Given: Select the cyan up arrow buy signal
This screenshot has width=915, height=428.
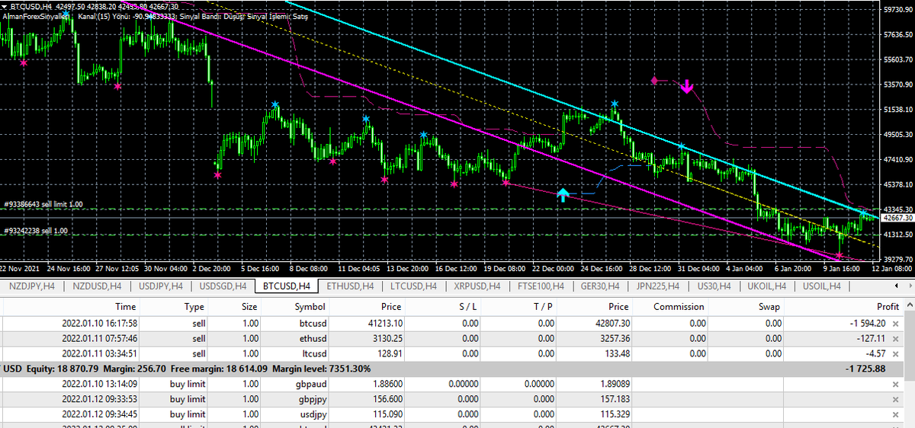Looking at the screenshot, I should click(x=563, y=195).
